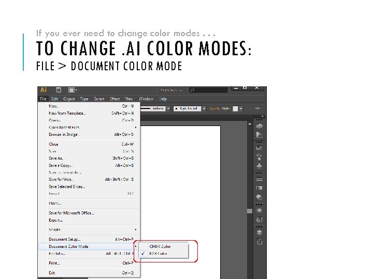Viewport: 373px width, 279px height.
Task: Open the Swatches panel icon
Action: pos(259,148)
